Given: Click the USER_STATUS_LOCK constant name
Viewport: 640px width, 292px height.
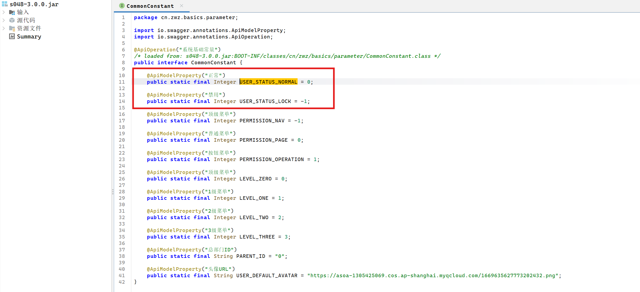Looking at the screenshot, I should point(265,101).
